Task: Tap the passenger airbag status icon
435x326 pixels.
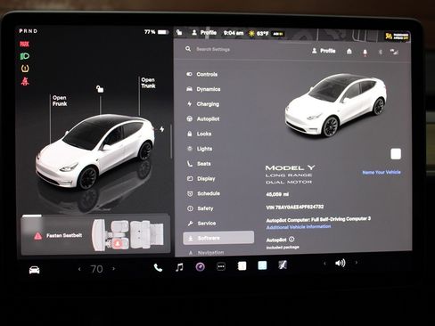Action: click(x=397, y=37)
